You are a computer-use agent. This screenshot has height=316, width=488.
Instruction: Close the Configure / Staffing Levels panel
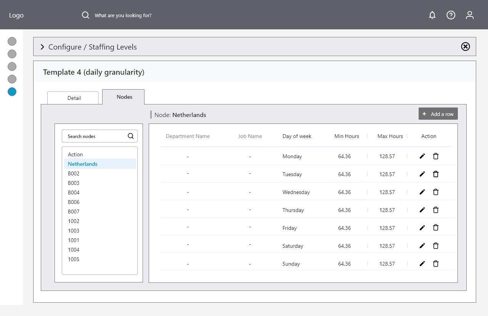coord(466,47)
